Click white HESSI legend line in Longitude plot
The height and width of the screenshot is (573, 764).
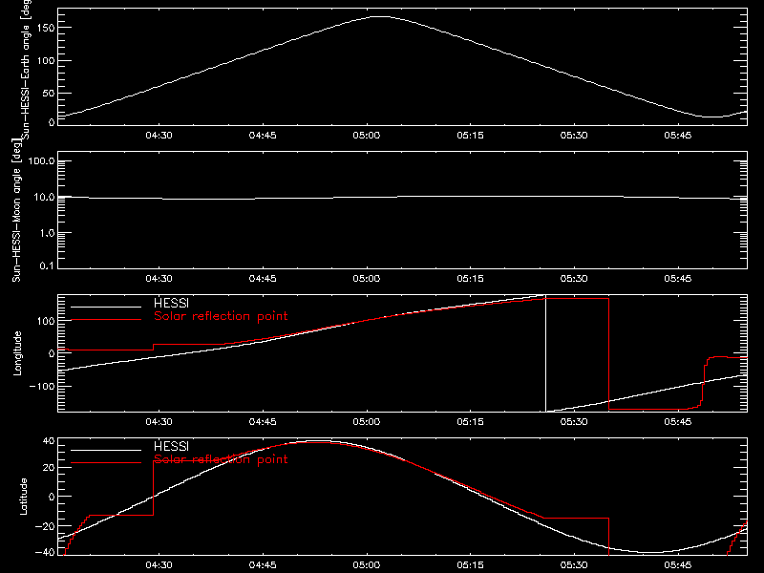[106, 307]
